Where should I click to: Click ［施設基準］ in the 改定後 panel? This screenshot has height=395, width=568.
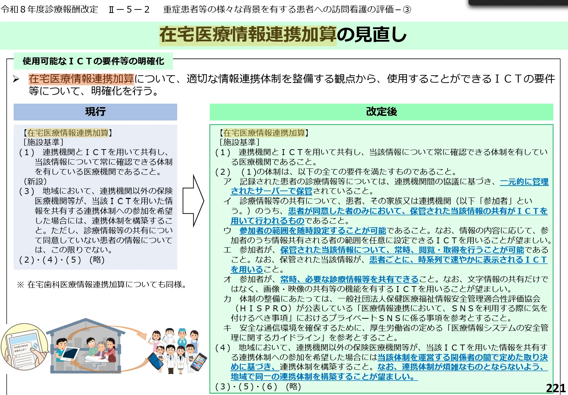tap(239, 142)
